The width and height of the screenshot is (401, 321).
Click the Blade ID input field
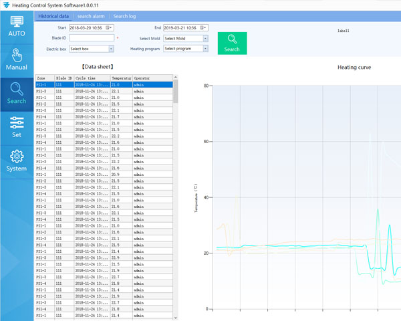92,38
